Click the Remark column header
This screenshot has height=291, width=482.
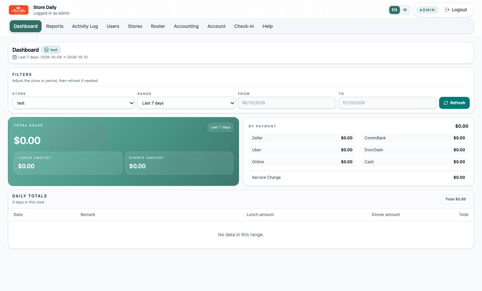click(x=88, y=215)
